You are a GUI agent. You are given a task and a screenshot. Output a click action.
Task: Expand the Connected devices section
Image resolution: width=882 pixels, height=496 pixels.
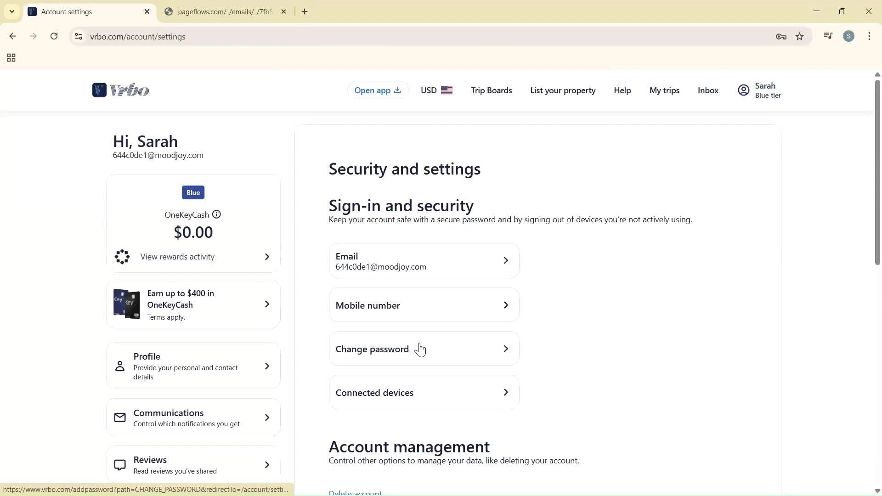pos(424,392)
